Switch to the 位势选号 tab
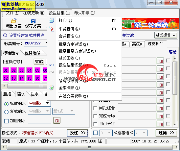The height and width of the screenshot is (151, 180). click(x=33, y=53)
